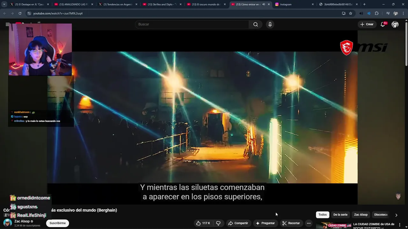Select the Zac Alsop filter chip

[361, 215]
